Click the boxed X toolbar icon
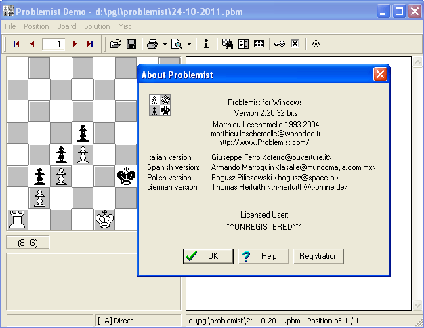 295,43
